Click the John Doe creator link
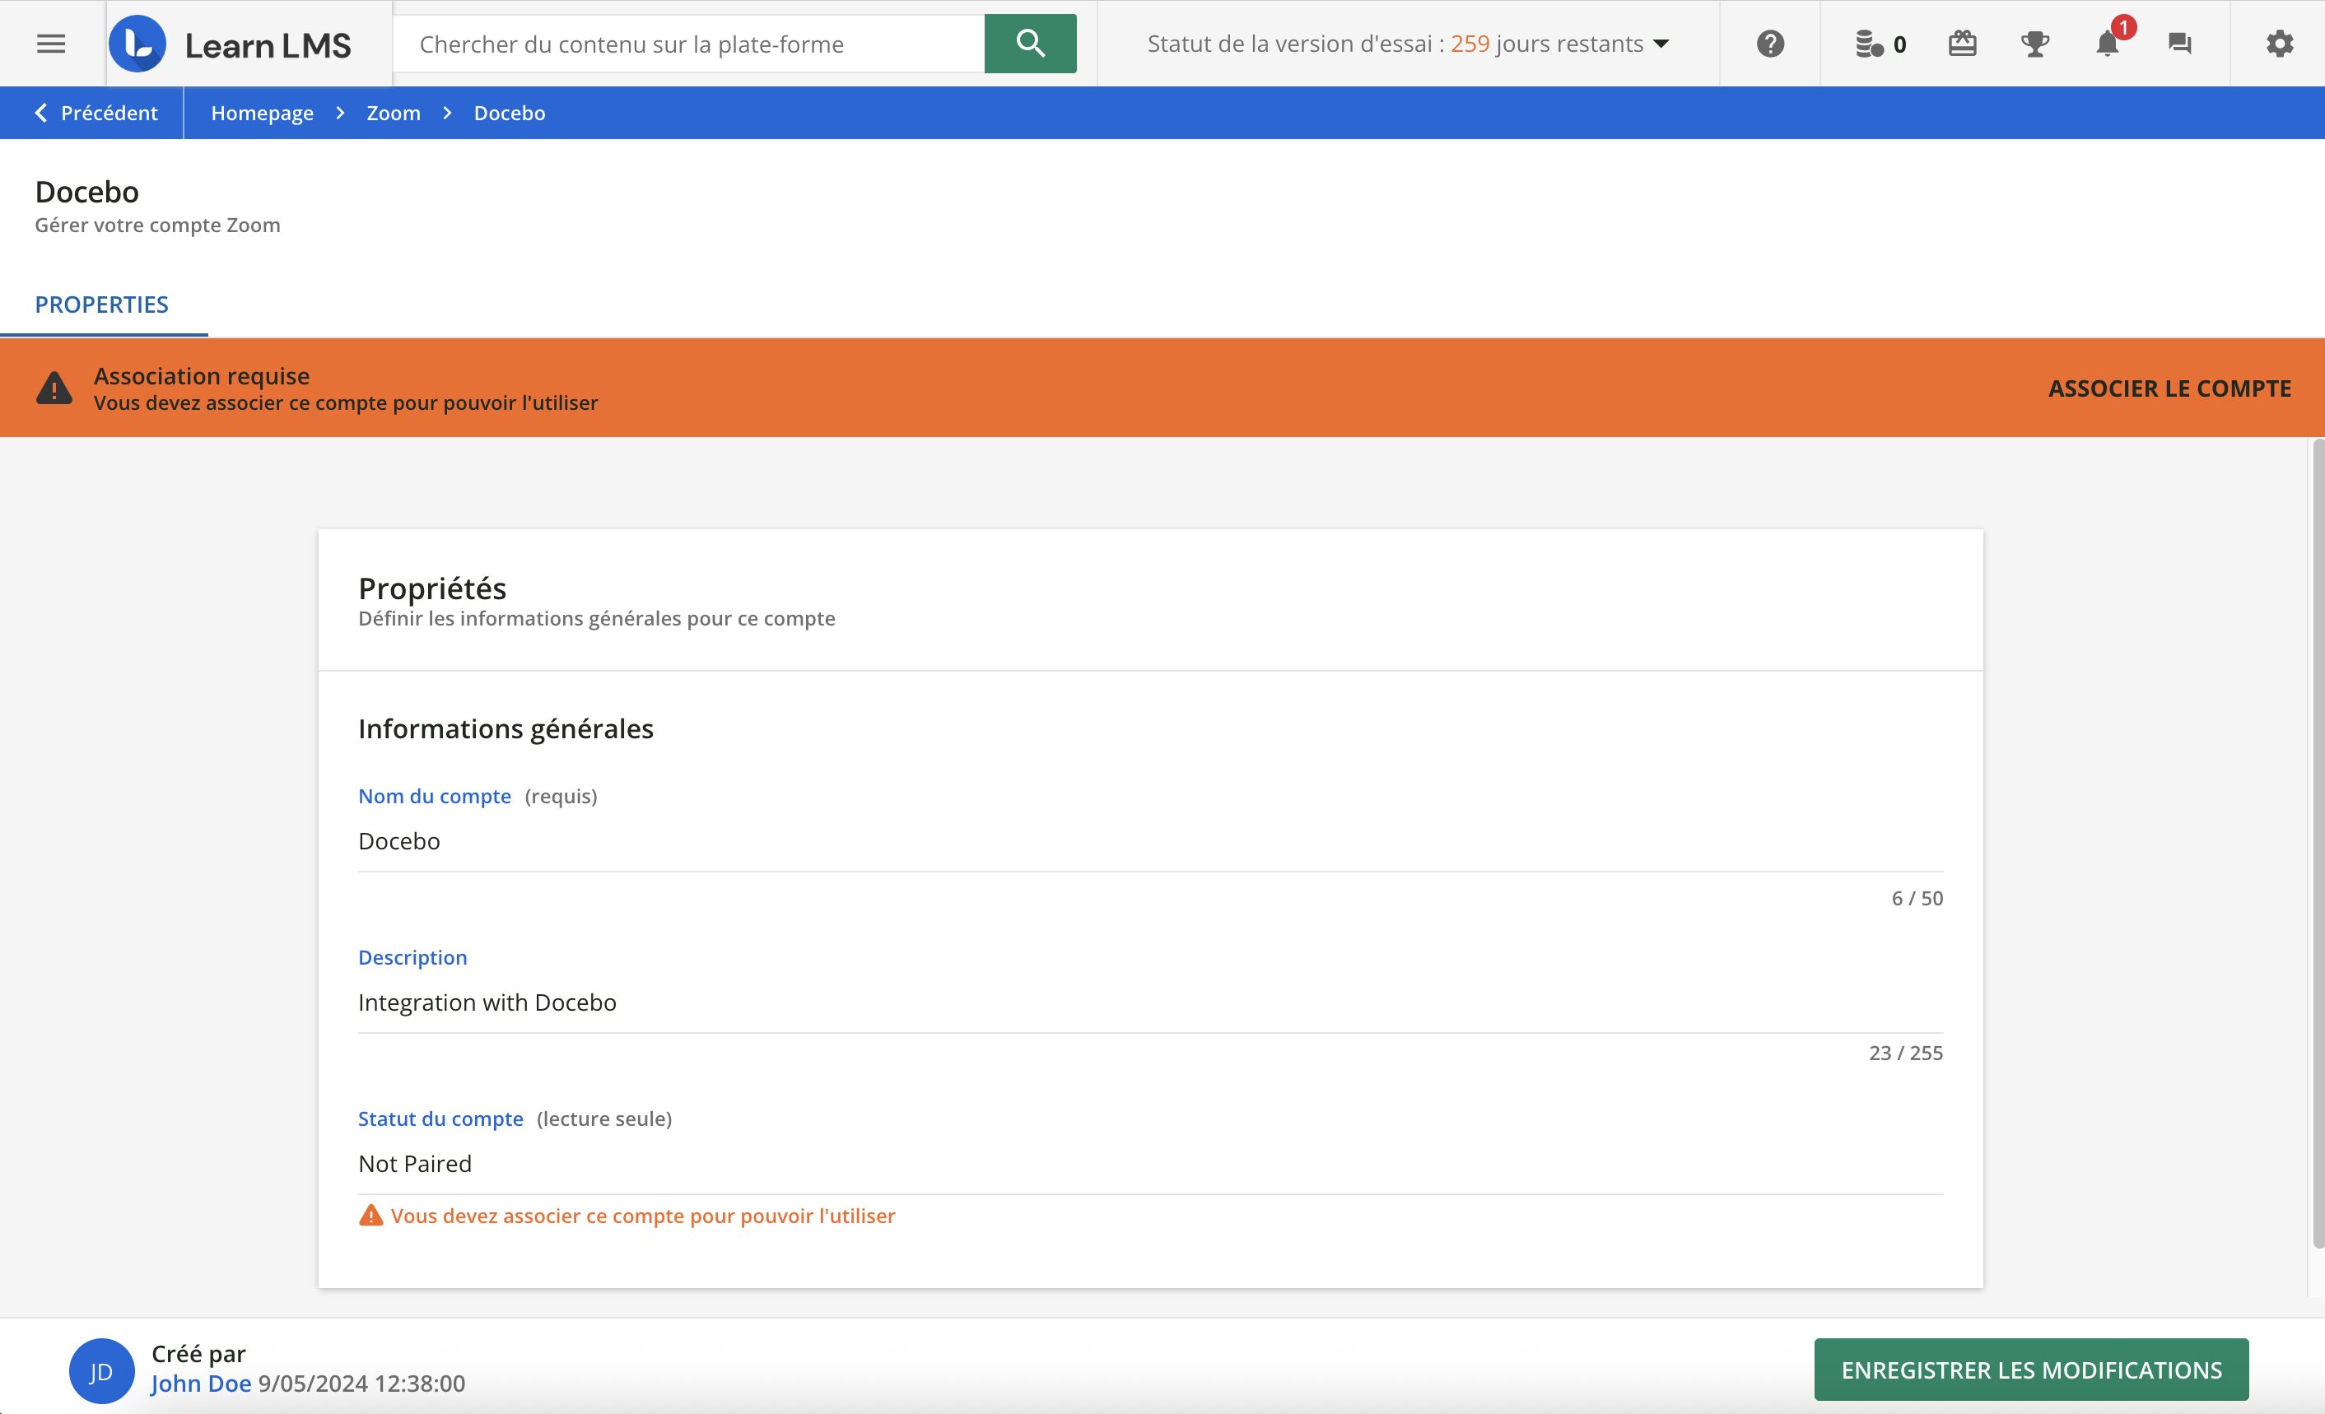 [201, 1383]
